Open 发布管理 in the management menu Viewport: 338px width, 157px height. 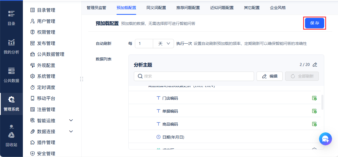coord(46,43)
